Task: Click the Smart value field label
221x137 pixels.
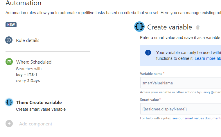Action: pos(149,100)
